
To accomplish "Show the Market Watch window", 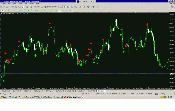I will (x=12, y=7).
